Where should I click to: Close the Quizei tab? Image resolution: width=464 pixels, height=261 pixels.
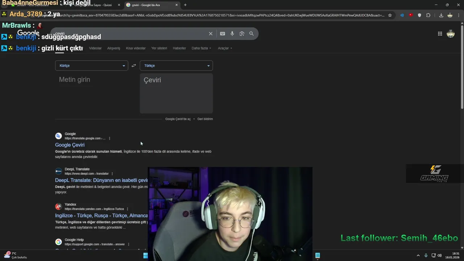tap(119, 5)
